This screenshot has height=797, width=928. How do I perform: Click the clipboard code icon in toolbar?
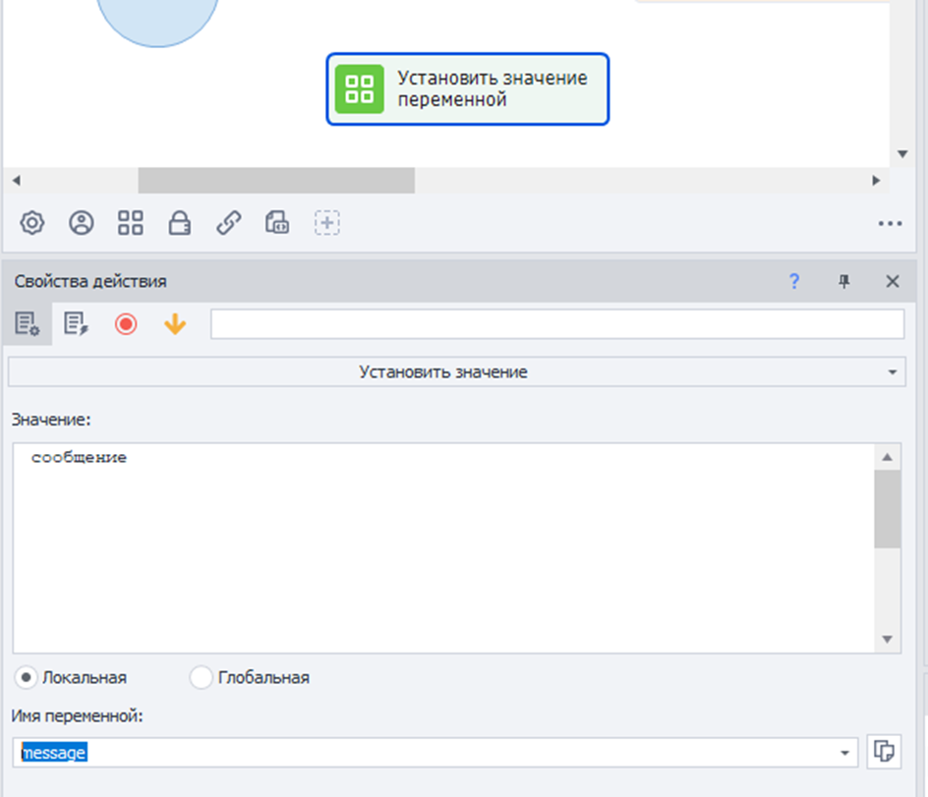[277, 223]
